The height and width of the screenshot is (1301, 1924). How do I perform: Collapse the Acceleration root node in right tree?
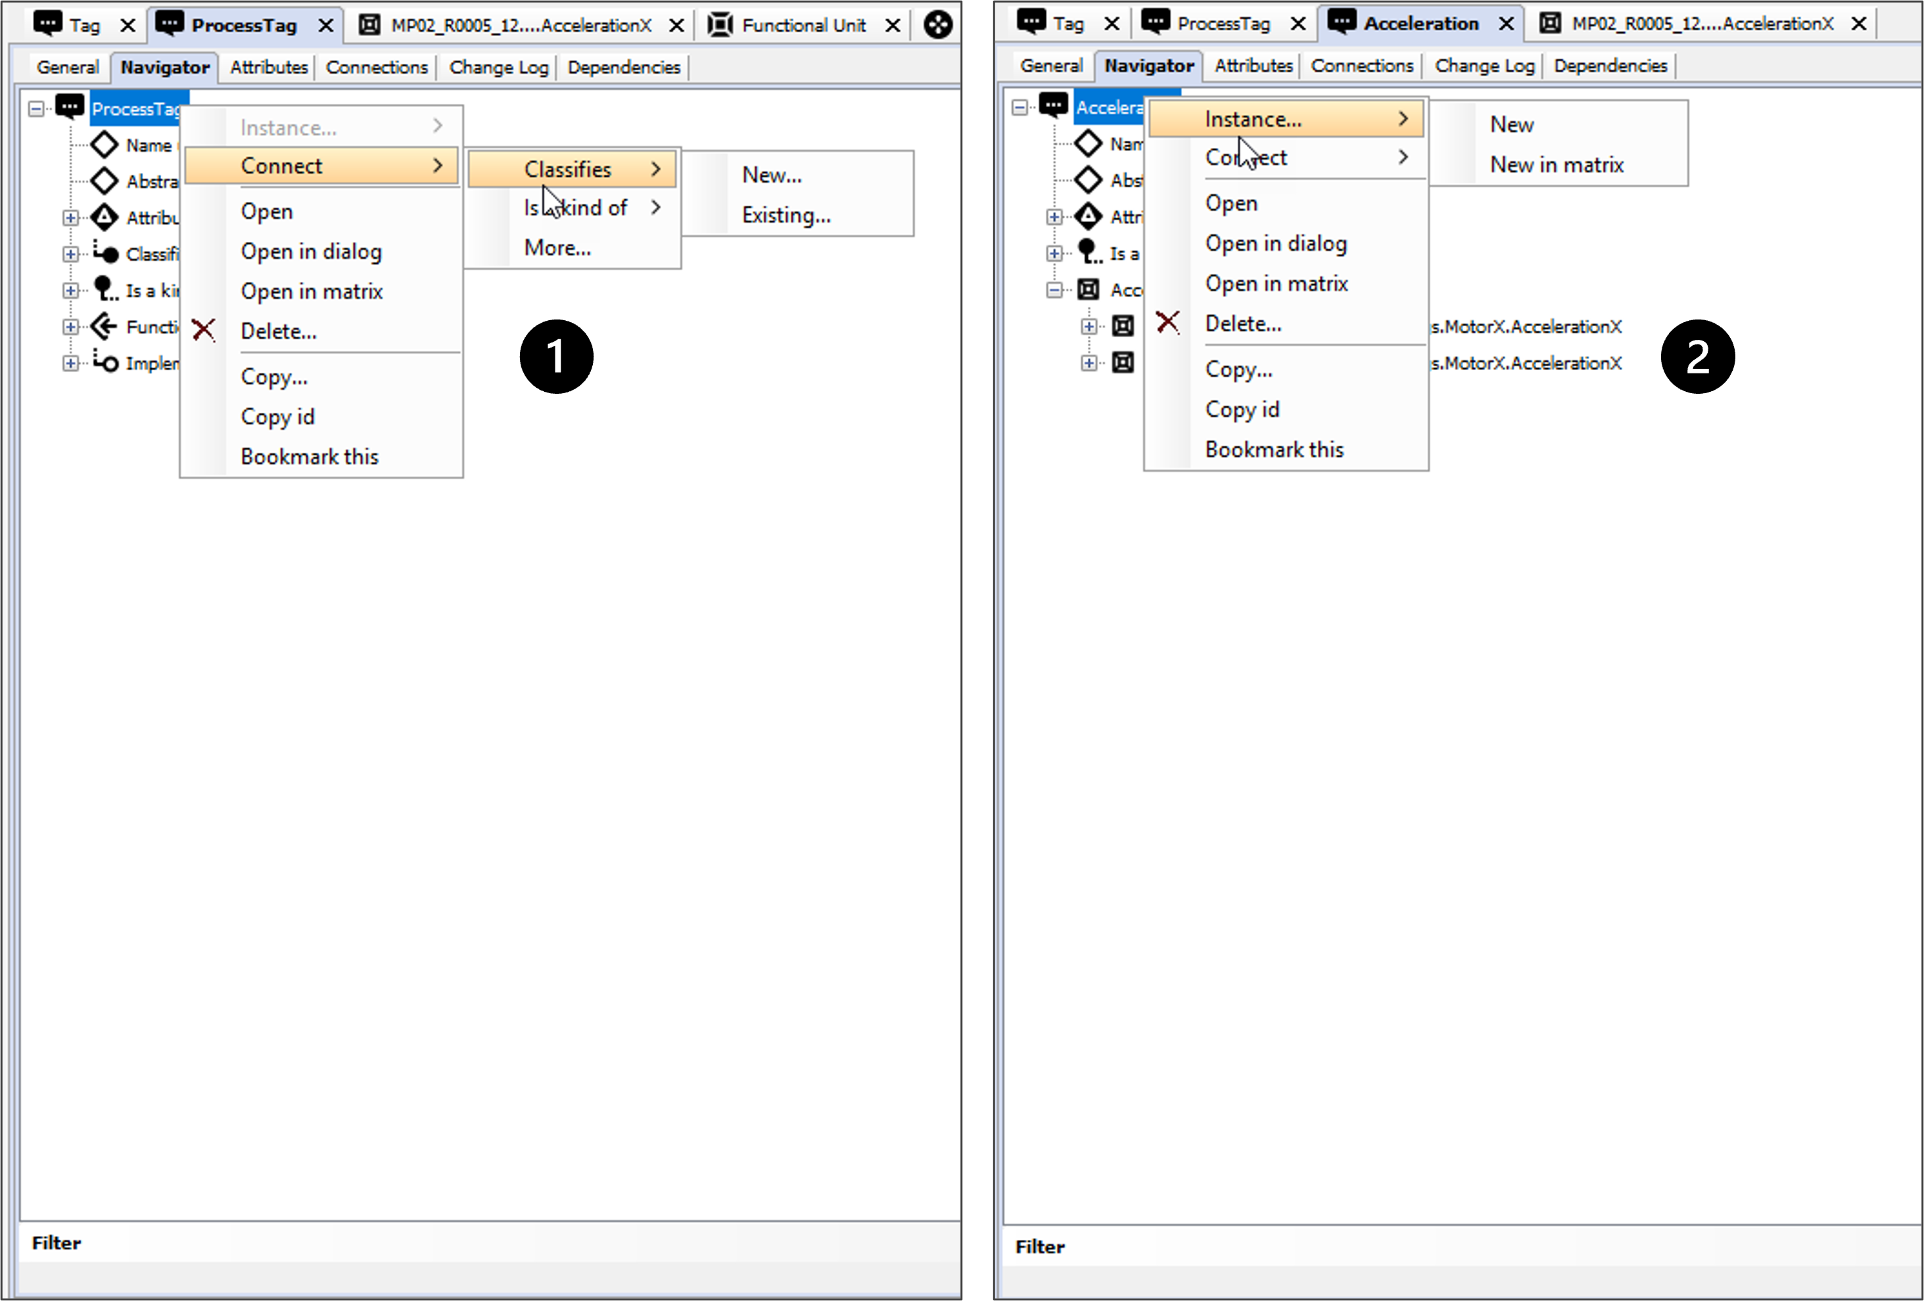(x=1020, y=107)
